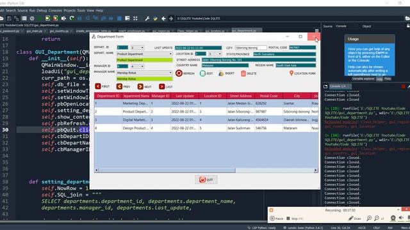Screen dimensions: 410x230
Task: Click zoom-in magnifier in recording bar
Action: pyautogui.click(x=369, y=218)
